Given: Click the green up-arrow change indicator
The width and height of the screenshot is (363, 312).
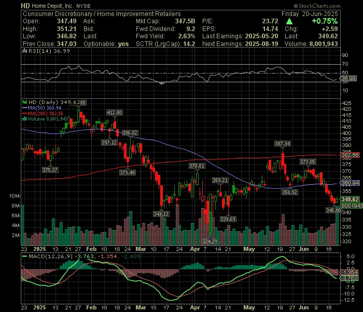Looking at the screenshot, I should 289,22.
